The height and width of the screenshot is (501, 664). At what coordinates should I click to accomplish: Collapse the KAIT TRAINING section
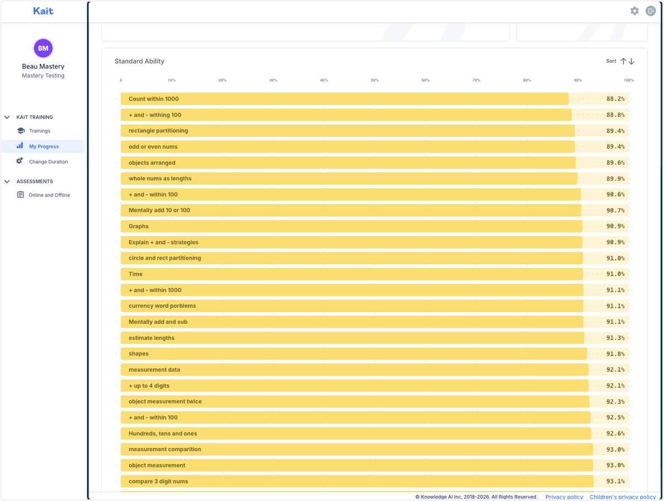[7, 117]
